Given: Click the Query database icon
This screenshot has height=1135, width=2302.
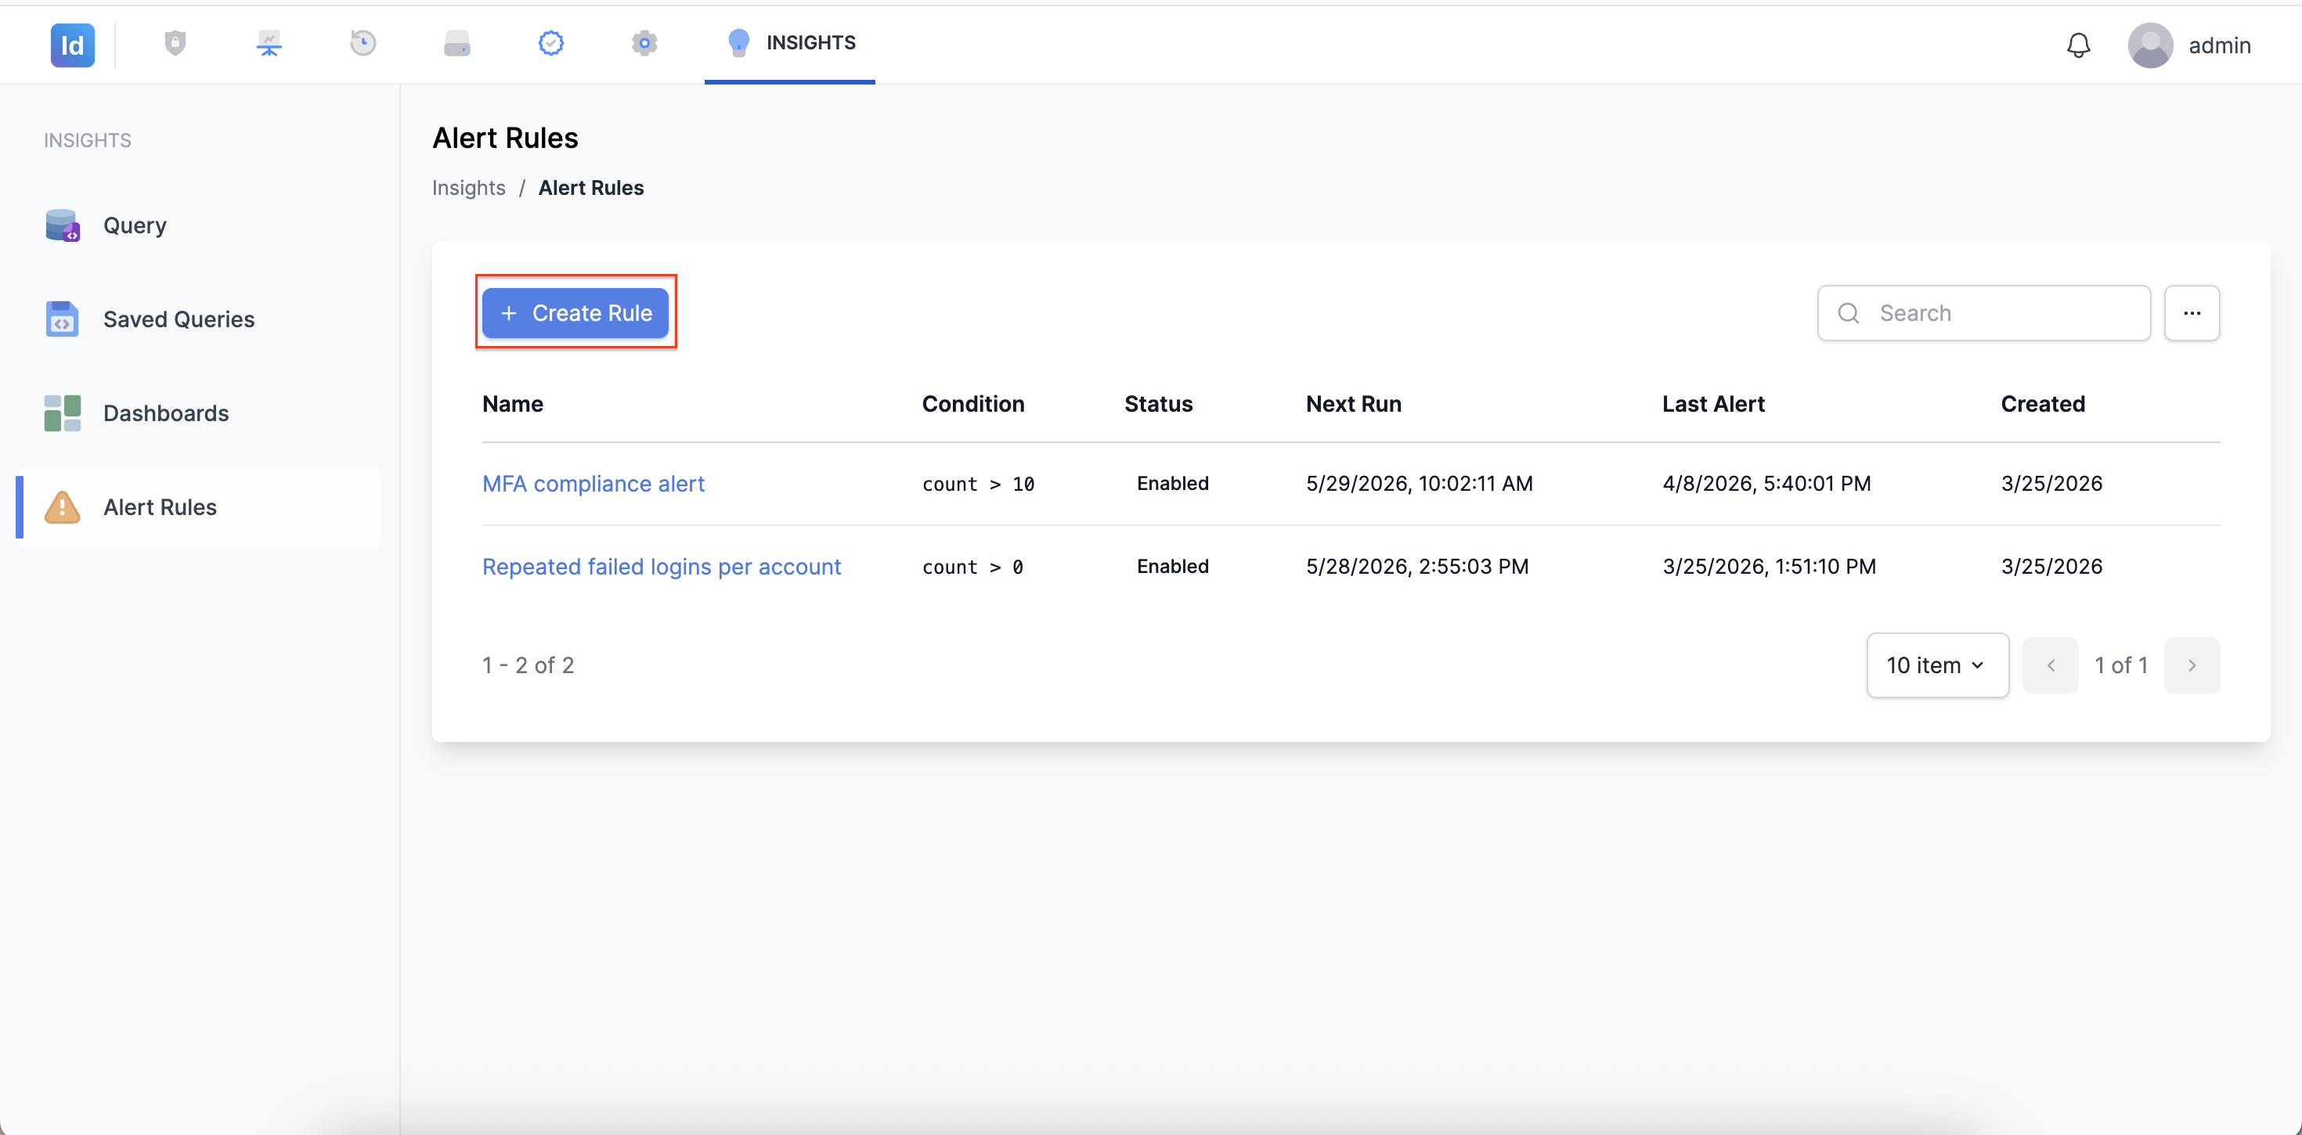Looking at the screenshot, I should [63, 225].
